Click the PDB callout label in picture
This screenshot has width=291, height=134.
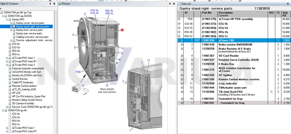pos(78,72)
